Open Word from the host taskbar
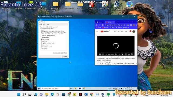Screen dimensions: 173x97 [x=86, y=94]
